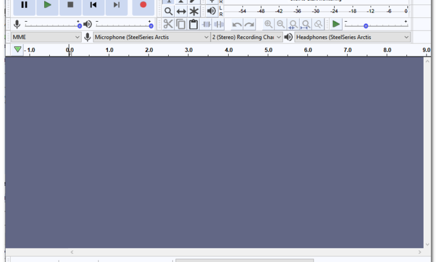
Task: Open the Microphone recording device dropdown
Action: [151, 37]
